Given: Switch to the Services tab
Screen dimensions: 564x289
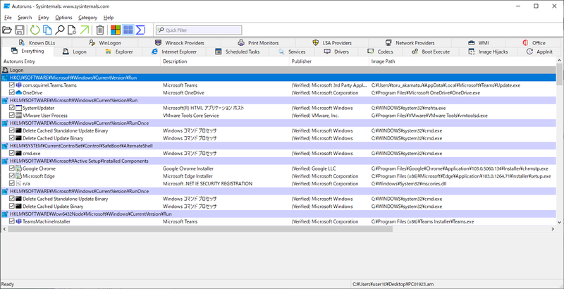Looking at the screenshot, I should coord(292,51).
